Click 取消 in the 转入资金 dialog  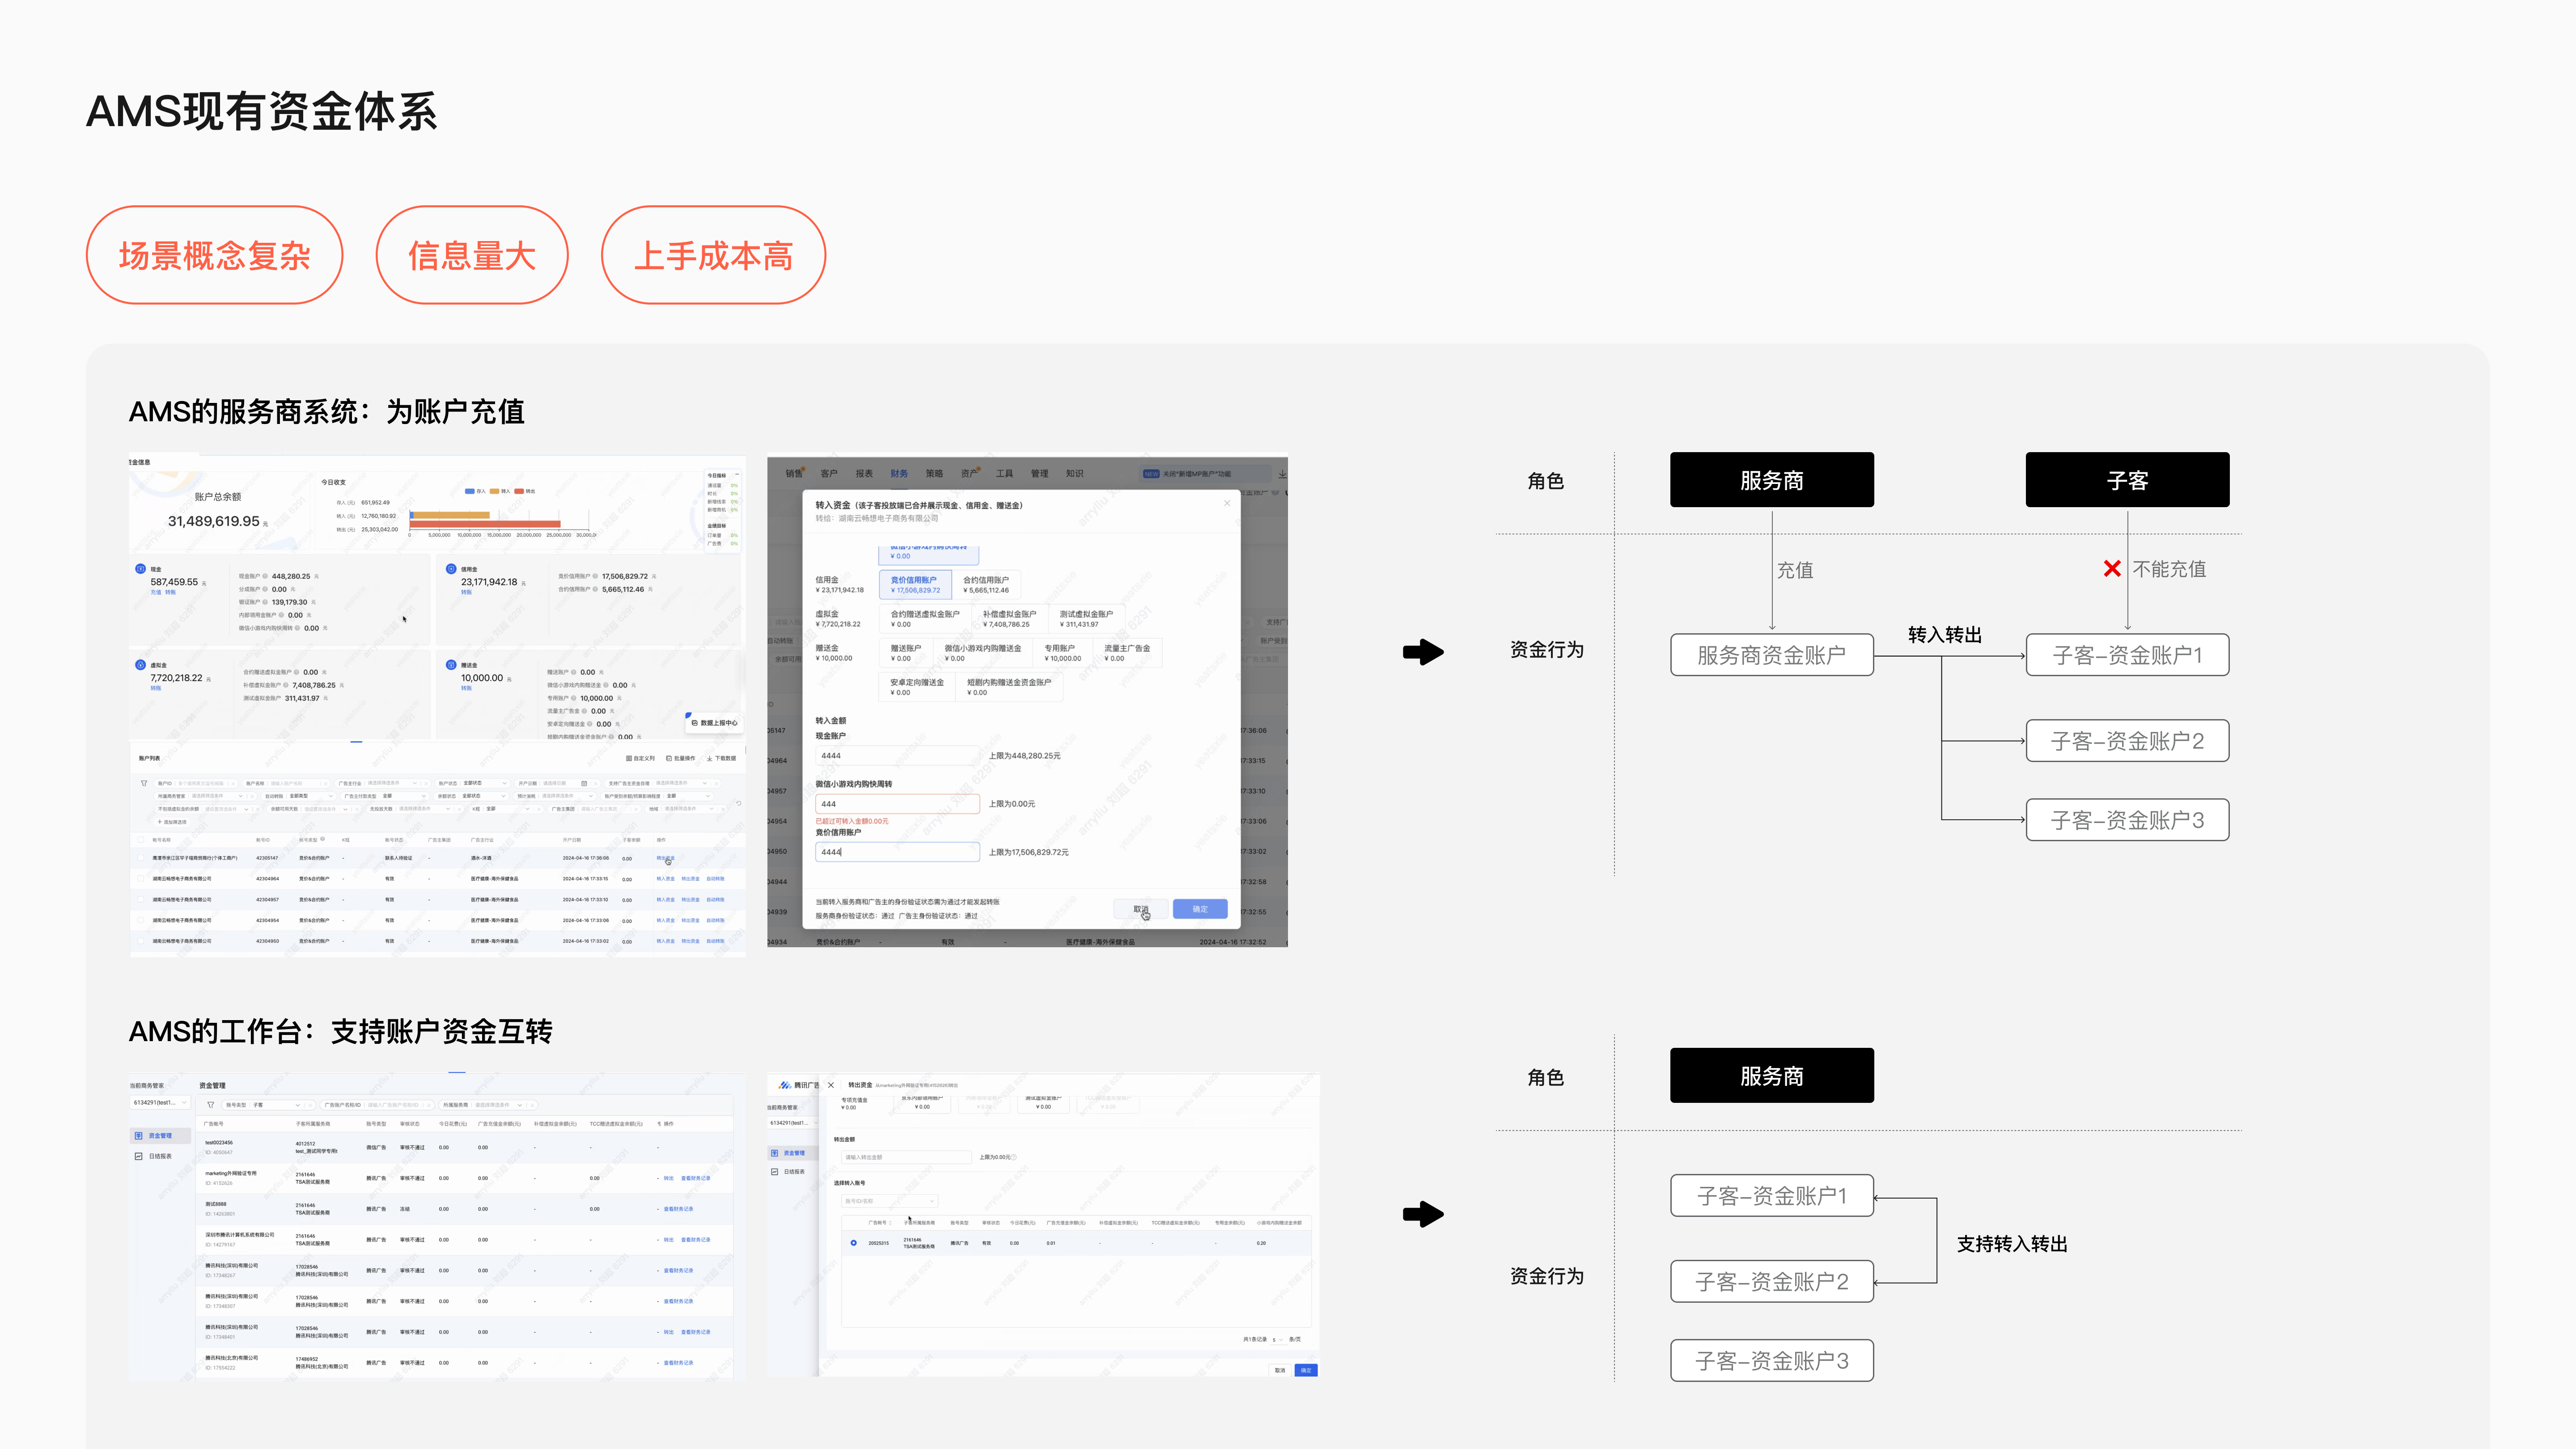[1140, 909]
